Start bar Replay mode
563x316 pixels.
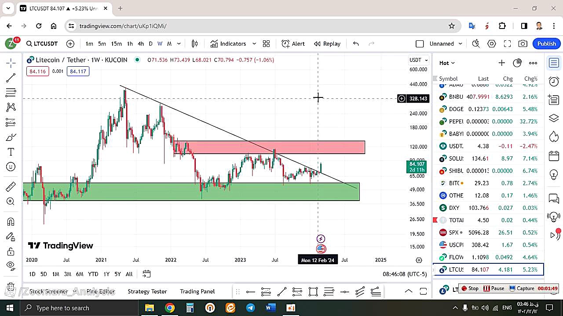coord(327,43)
